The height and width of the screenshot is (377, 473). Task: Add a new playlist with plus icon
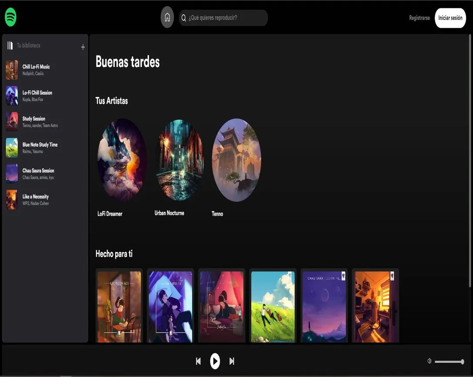[x=83, y=47]
